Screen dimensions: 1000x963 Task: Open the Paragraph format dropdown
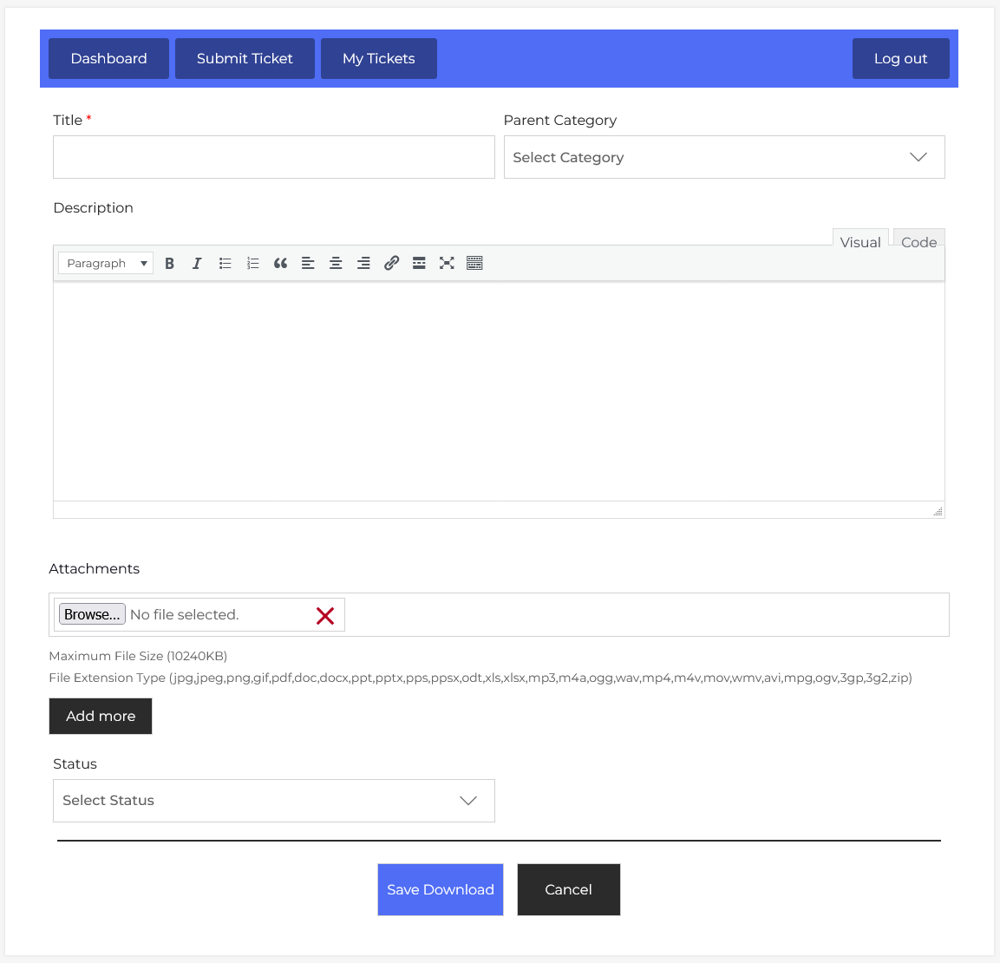coord(106,264)
